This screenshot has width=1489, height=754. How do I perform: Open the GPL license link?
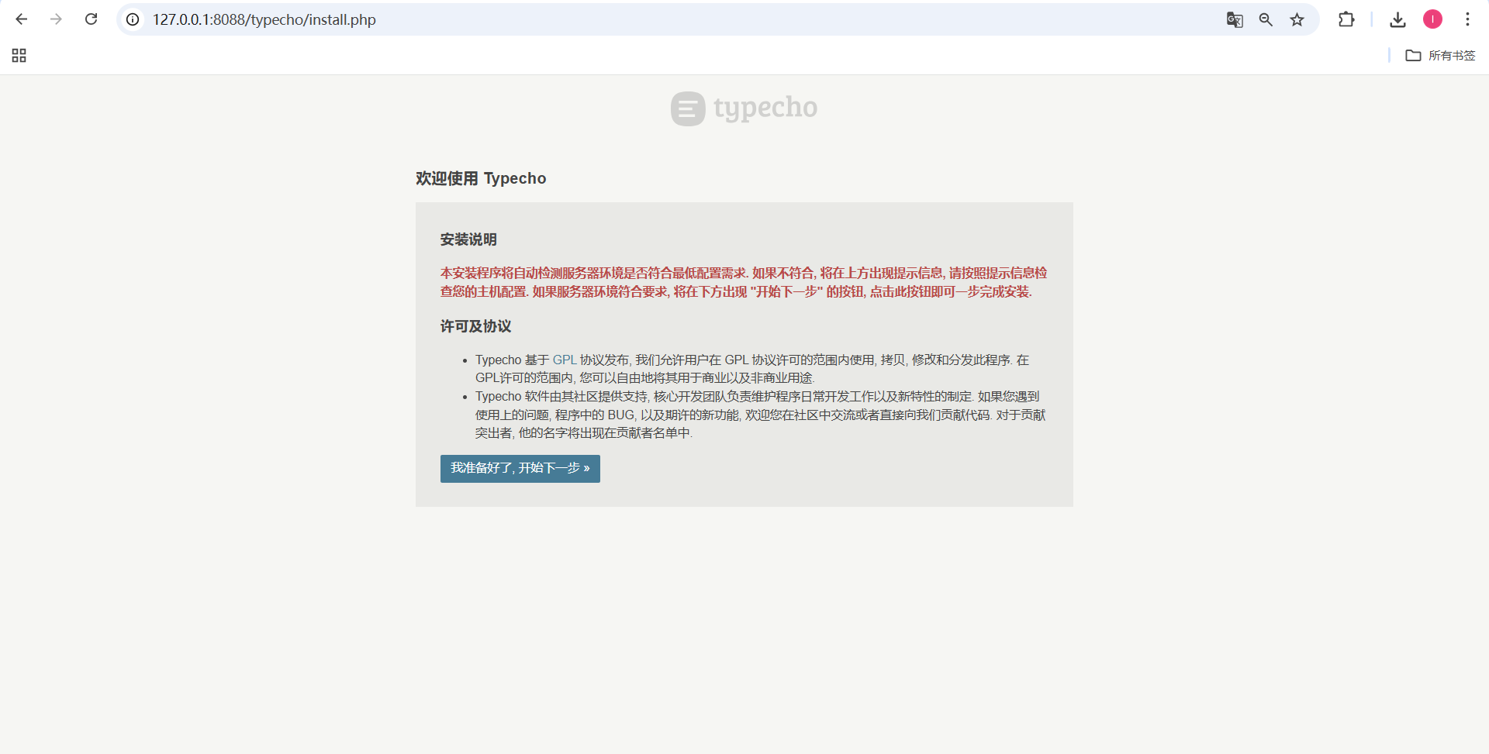pos(564,360)
